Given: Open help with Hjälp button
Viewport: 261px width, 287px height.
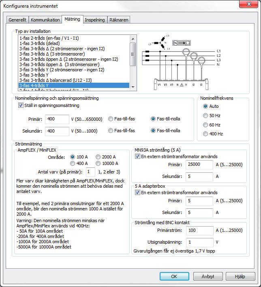Looking at the screenshot, I should 240,276.
